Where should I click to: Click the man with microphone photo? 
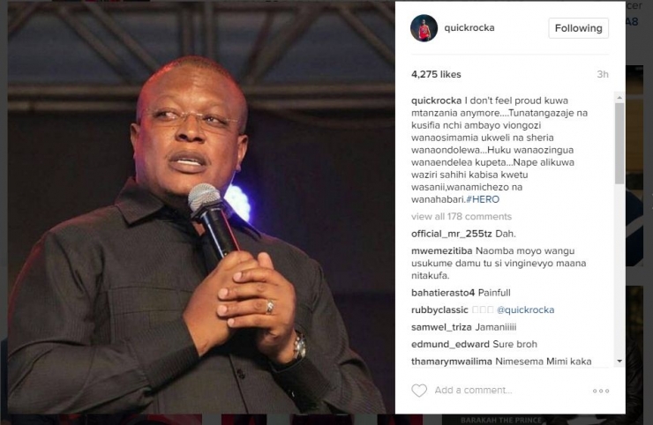click(201, 207)
